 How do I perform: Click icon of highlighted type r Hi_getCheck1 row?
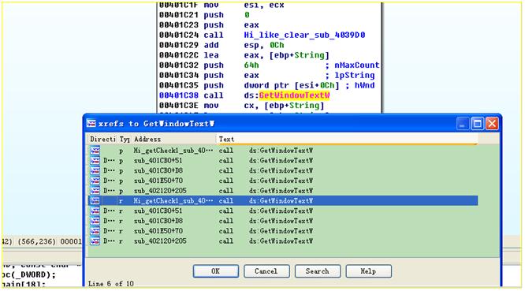(x=95, y=200)
